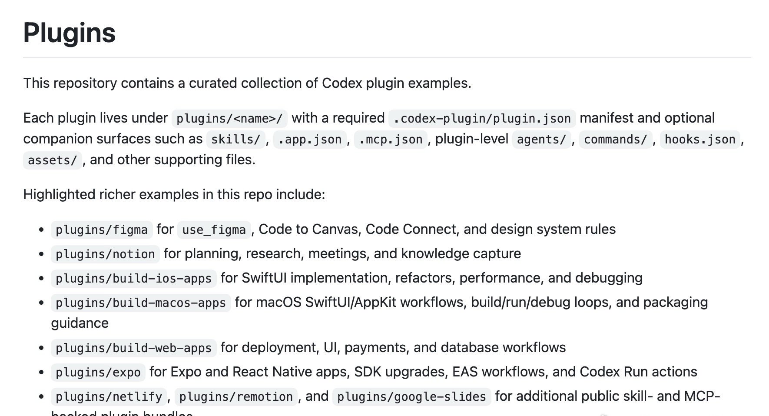Click the Plugins page heading
The height and width of the screenshot is (416, 769).
pos(70,33)
